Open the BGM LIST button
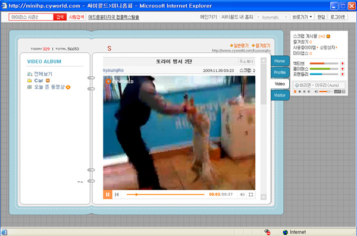This screenshot has width=357, height=236. click(x=337, y=92)
